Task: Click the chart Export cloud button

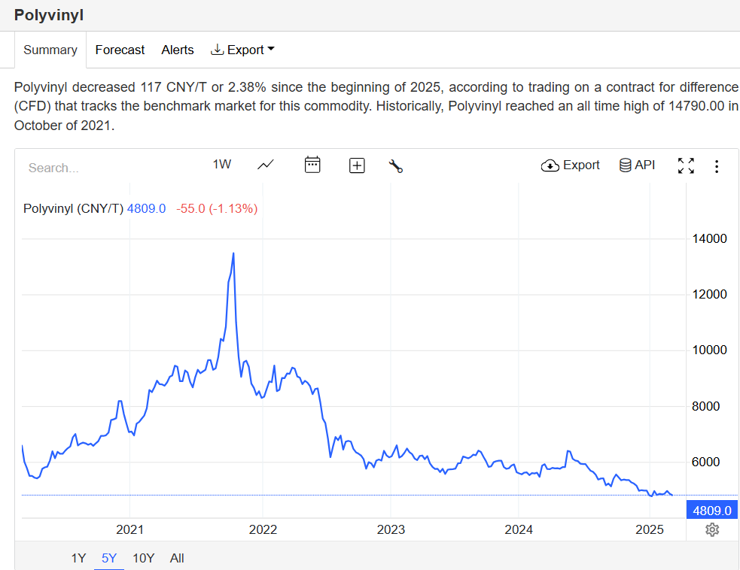Action: coord(570,165)
